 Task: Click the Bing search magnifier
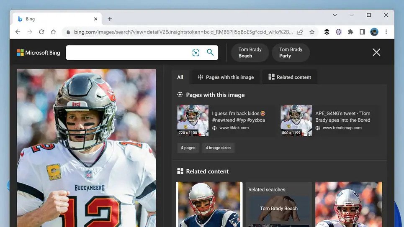210,53
